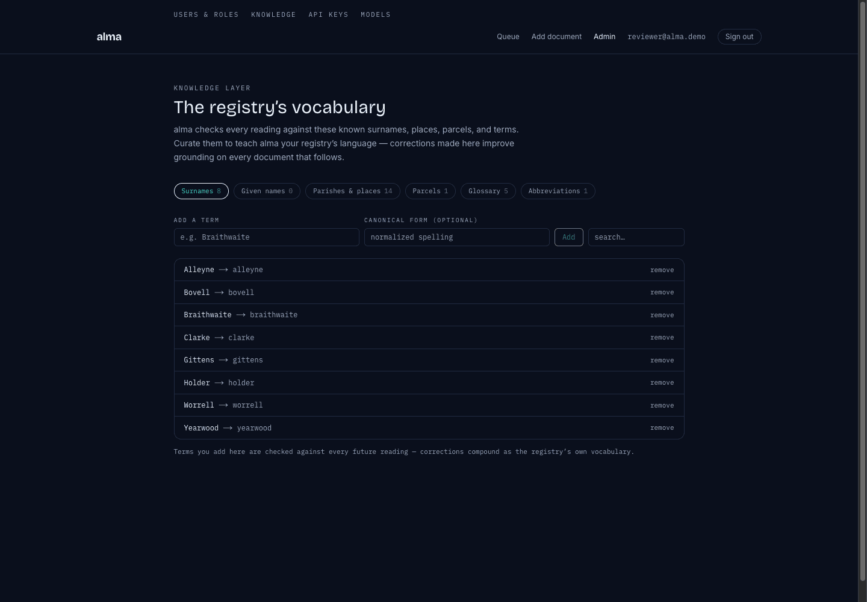
Task: Remove the Alleyne surname entry
Action: (662, 270)
